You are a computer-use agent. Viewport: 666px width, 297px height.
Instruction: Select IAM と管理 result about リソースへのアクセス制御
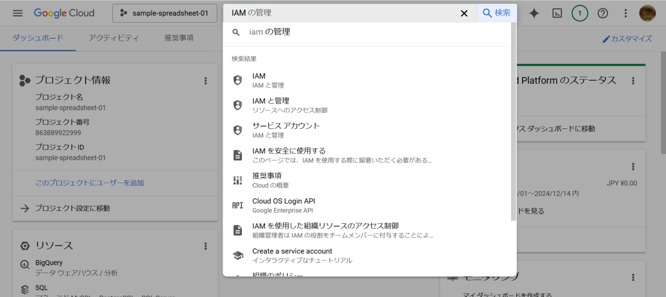coord(366,105)
